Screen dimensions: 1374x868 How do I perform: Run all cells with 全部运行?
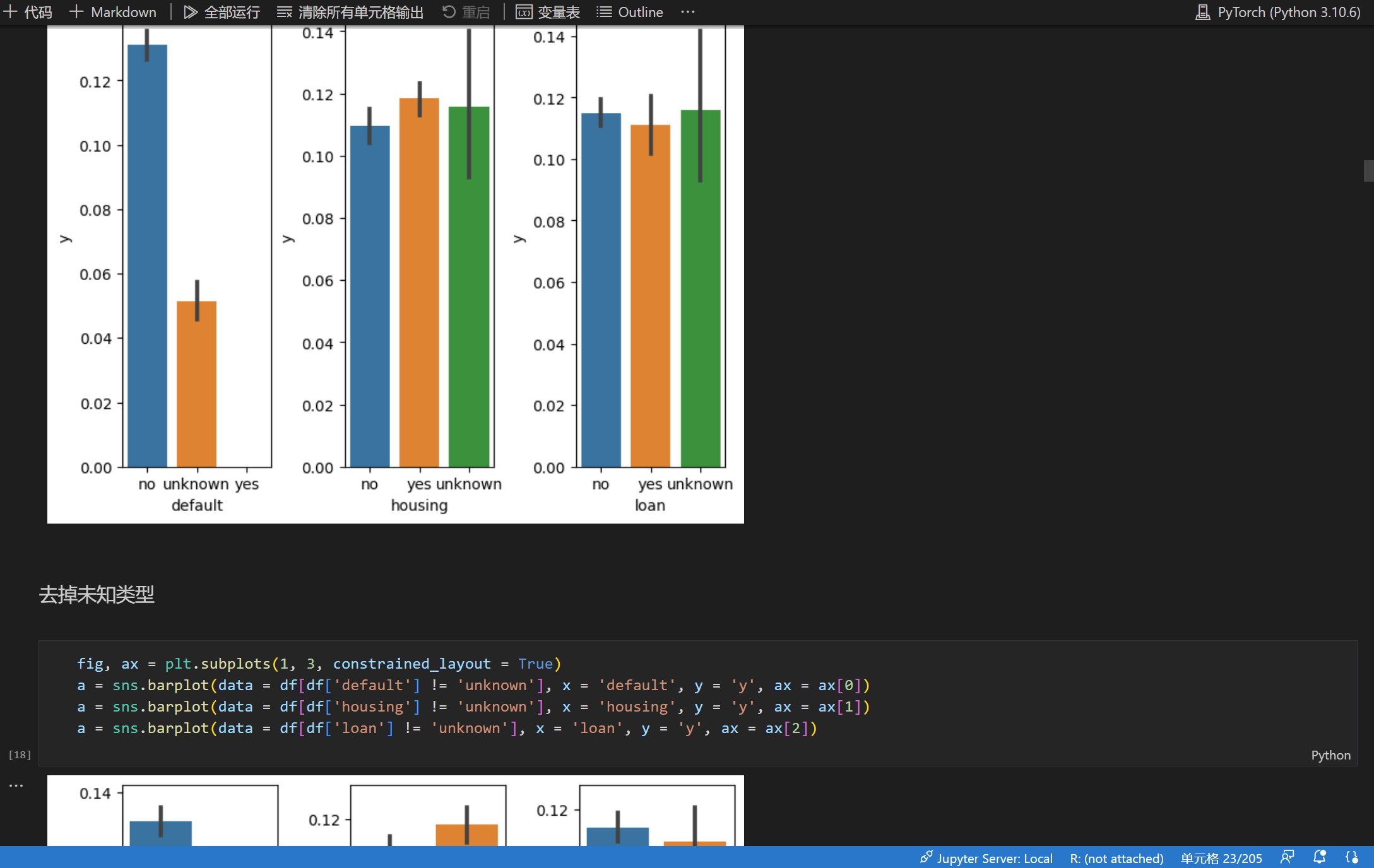pos(222,12)
